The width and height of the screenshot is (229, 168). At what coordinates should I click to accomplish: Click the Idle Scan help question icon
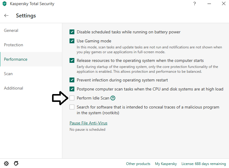pyautogui.click(x=113, y=98)
